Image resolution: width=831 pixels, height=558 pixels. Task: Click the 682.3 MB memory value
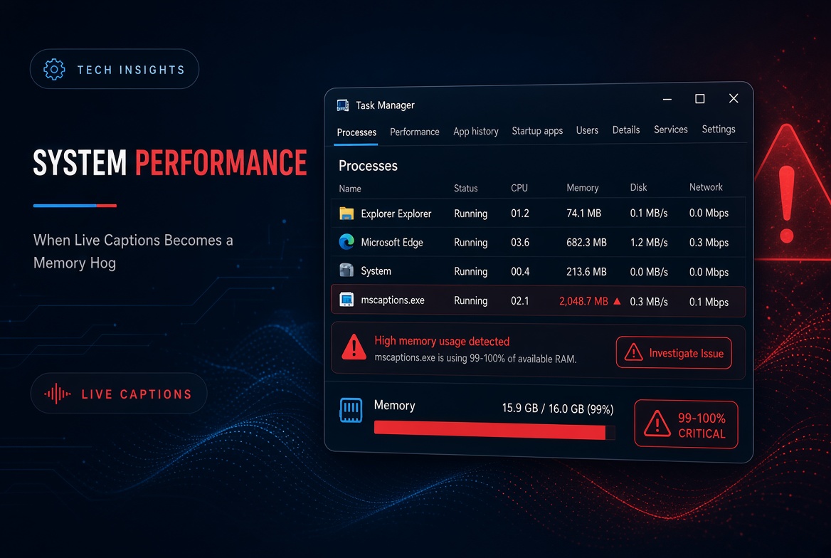pyautogui.click(x=586, y=243)
